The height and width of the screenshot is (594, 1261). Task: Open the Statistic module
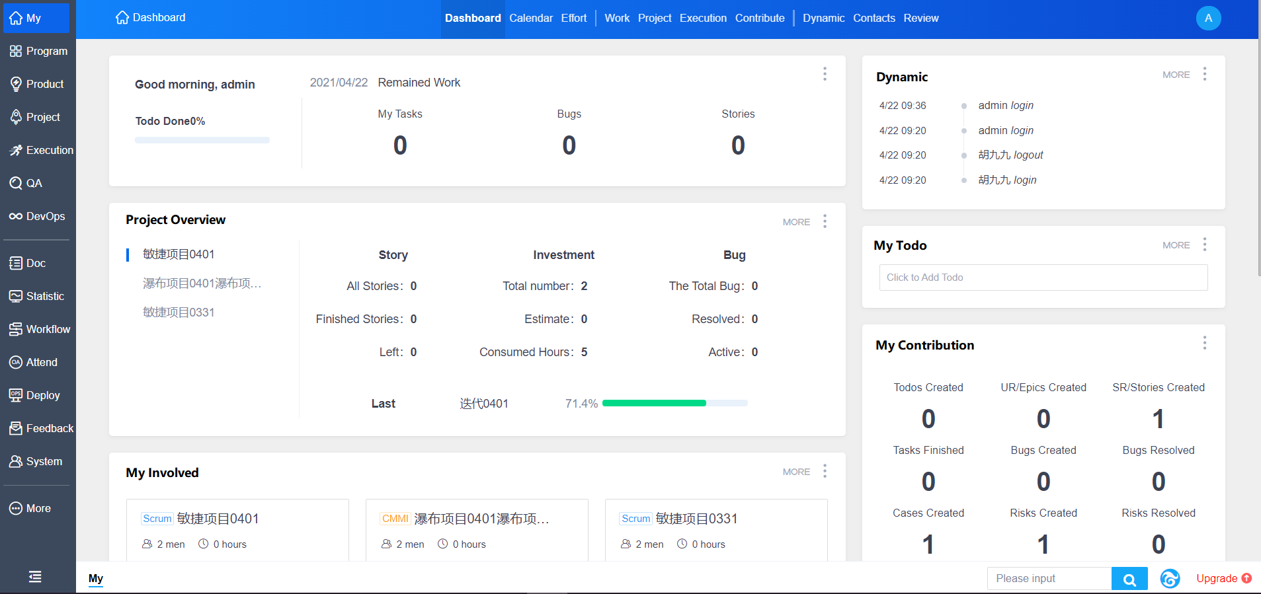click(37, 296)
